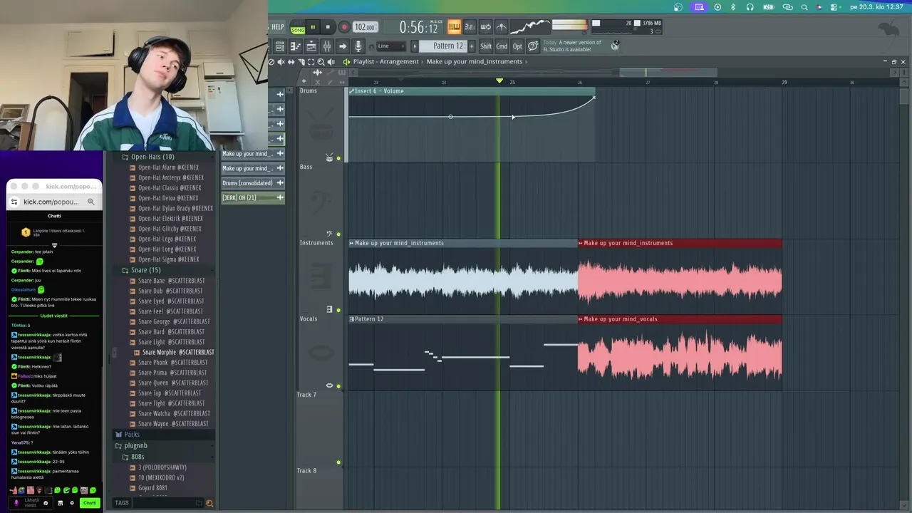Select the playlist mute tool icon

(x=281, y=62)
